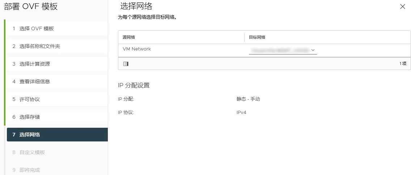Sort by the 源网络 column header
This screenshot has height=175, width=411.
pos(129,37)
